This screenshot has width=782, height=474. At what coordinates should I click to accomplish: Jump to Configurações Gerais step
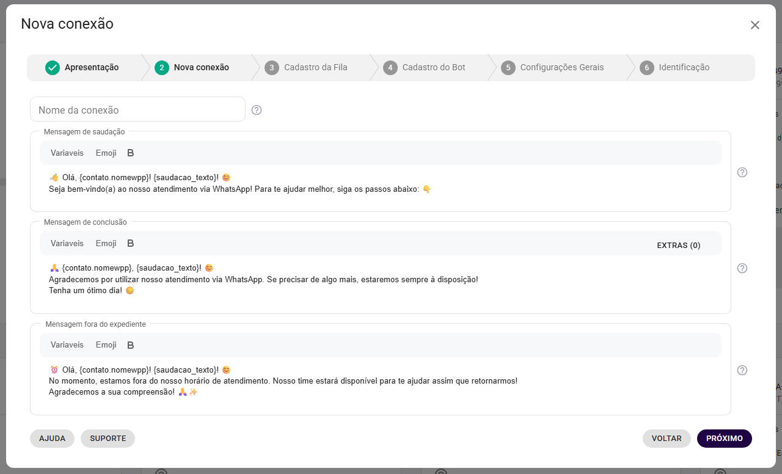(552, 68)
